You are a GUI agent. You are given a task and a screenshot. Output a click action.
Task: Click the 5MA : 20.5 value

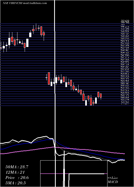point(16,183)
